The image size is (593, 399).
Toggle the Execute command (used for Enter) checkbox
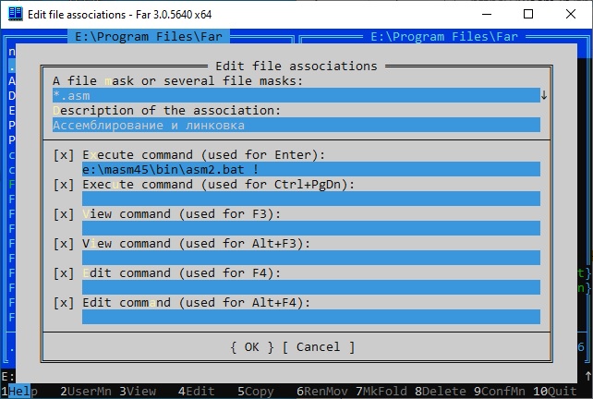64,154
